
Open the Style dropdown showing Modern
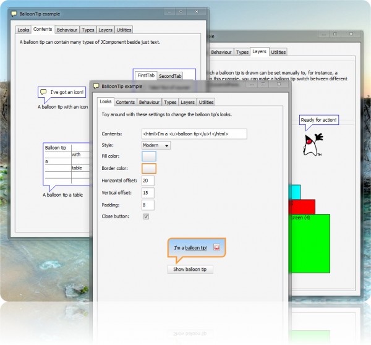156,145
